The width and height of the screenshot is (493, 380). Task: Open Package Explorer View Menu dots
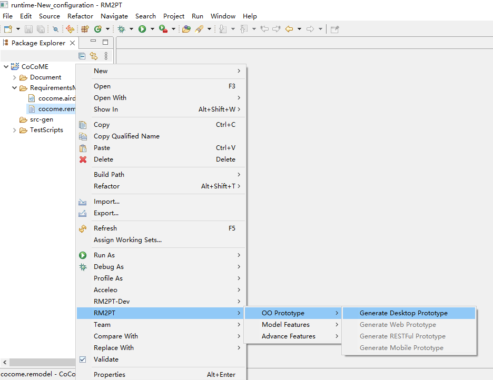[x=106, y=56]
